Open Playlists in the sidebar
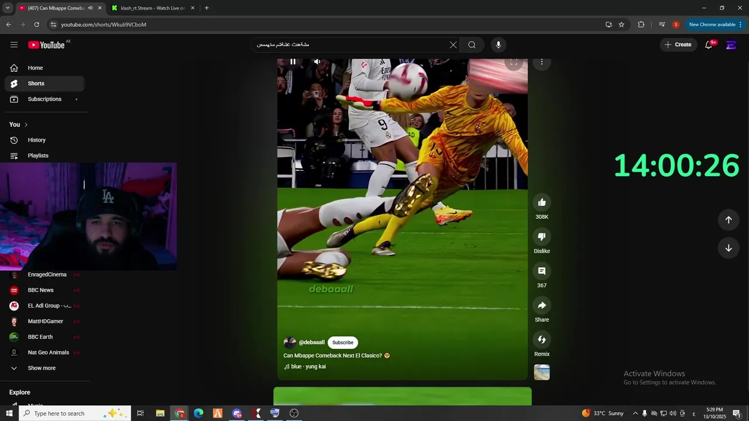Screen dimensions: 749x421 pyautogui.click(x=44, y=156)
